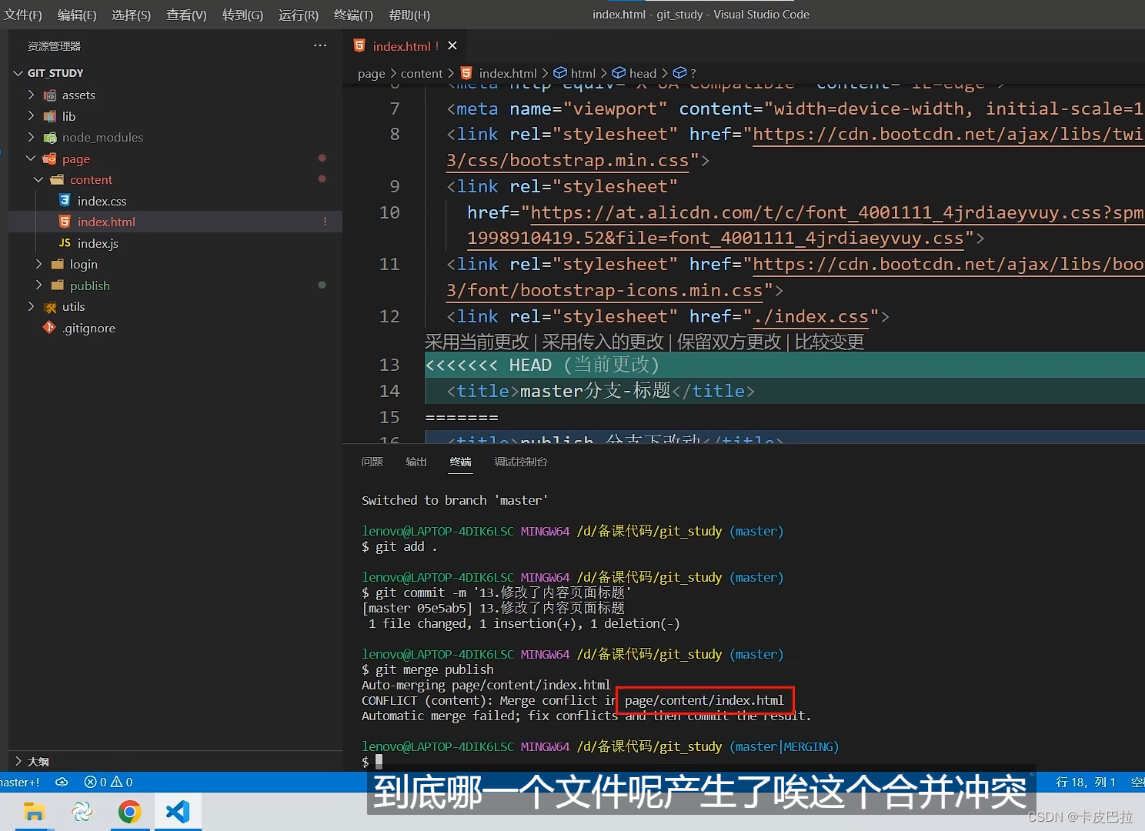Click the utils folder icon

coord(50,306)
